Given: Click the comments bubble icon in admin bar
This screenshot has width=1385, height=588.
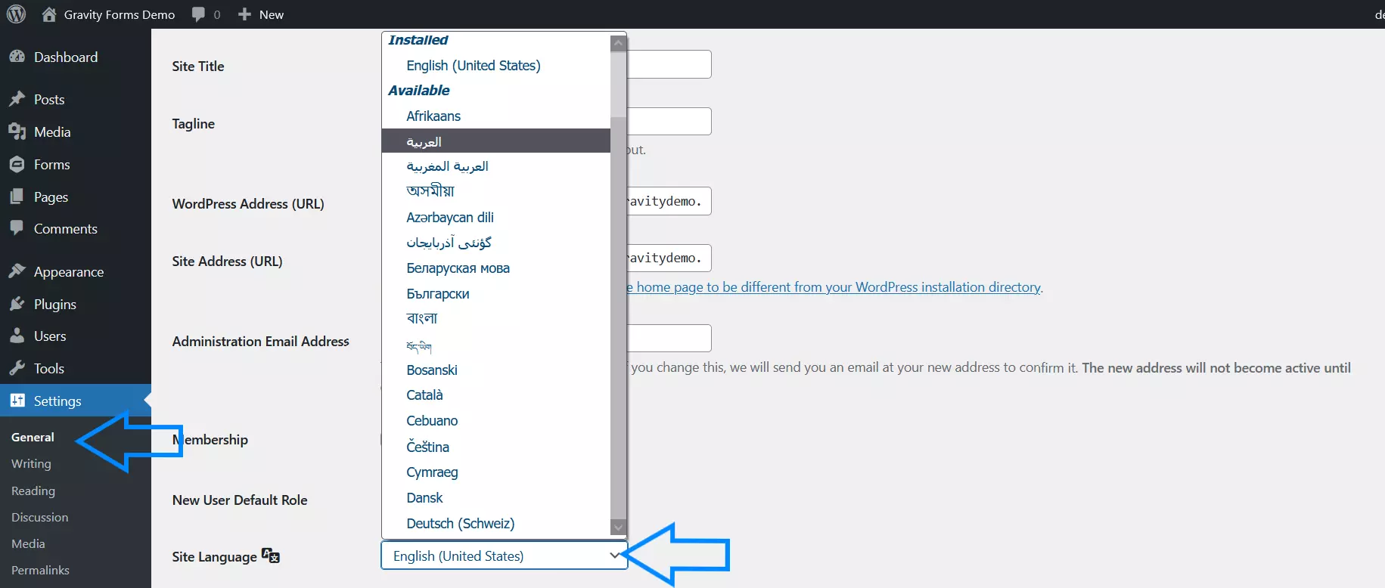Looking at the screenshot, I should click(x=199, y=14).
